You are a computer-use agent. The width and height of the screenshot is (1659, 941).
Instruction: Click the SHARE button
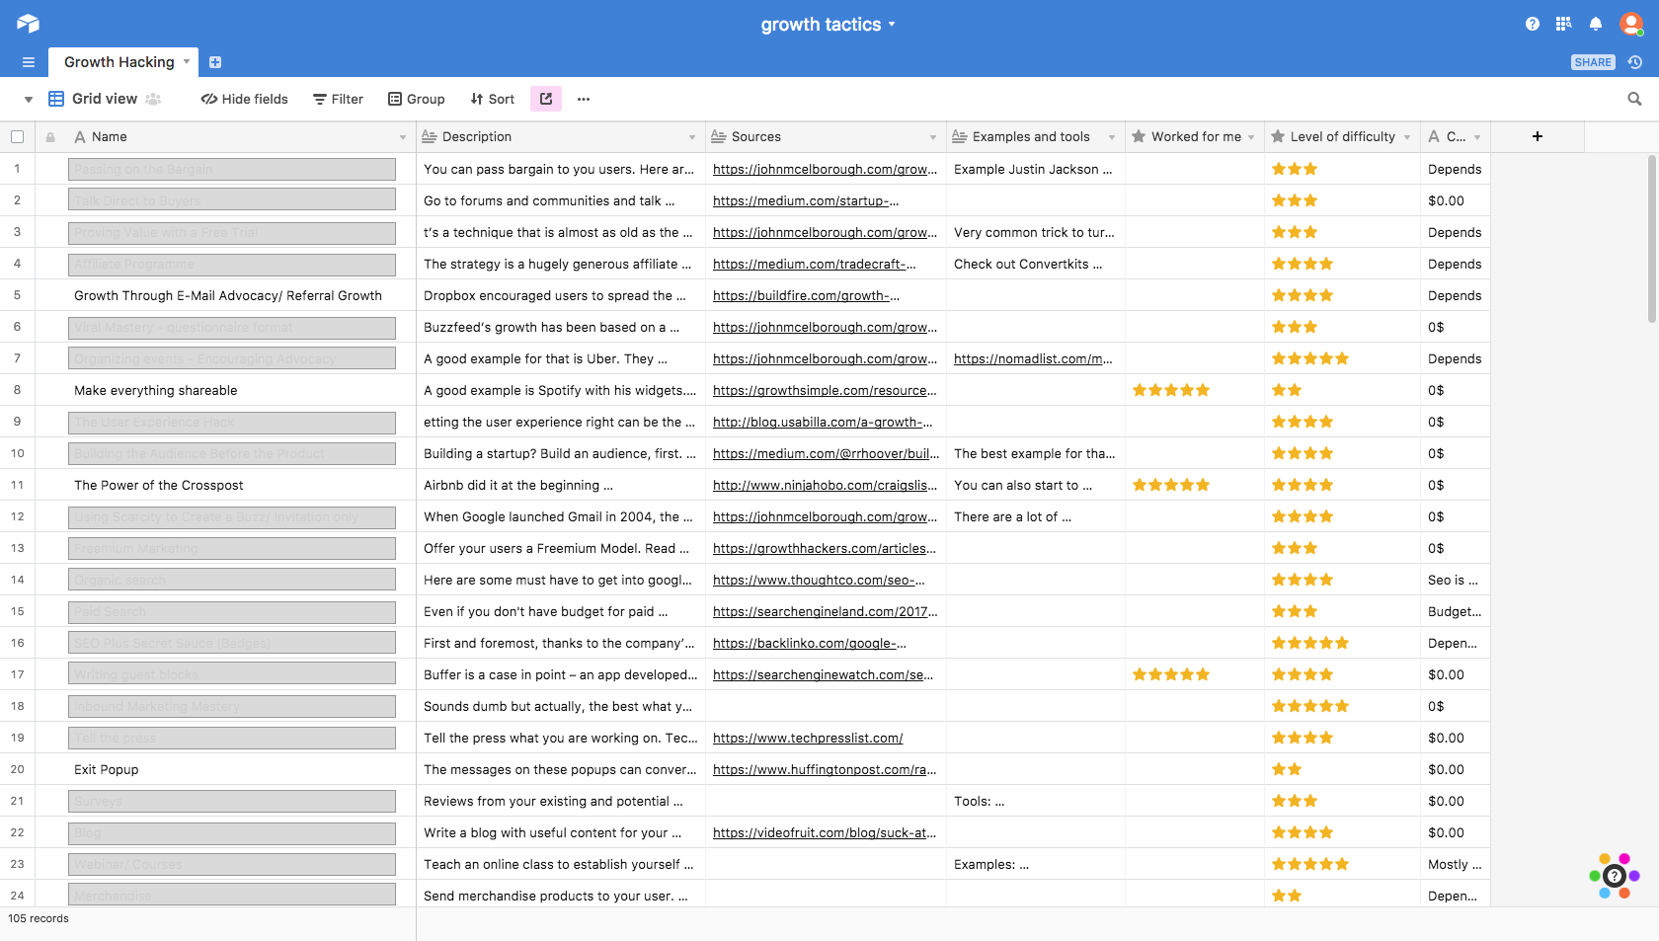coord(1592,62)
